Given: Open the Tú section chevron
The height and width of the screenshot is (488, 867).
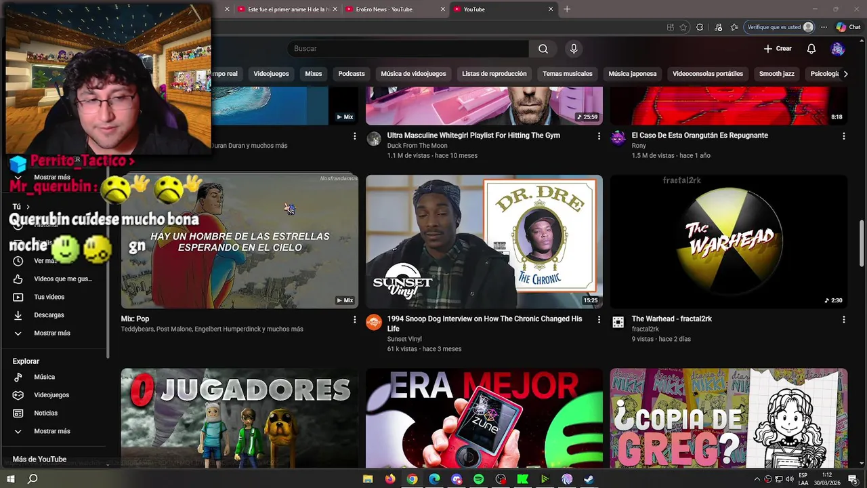Looking at the screenshot, I should click(x=28, y=207).
